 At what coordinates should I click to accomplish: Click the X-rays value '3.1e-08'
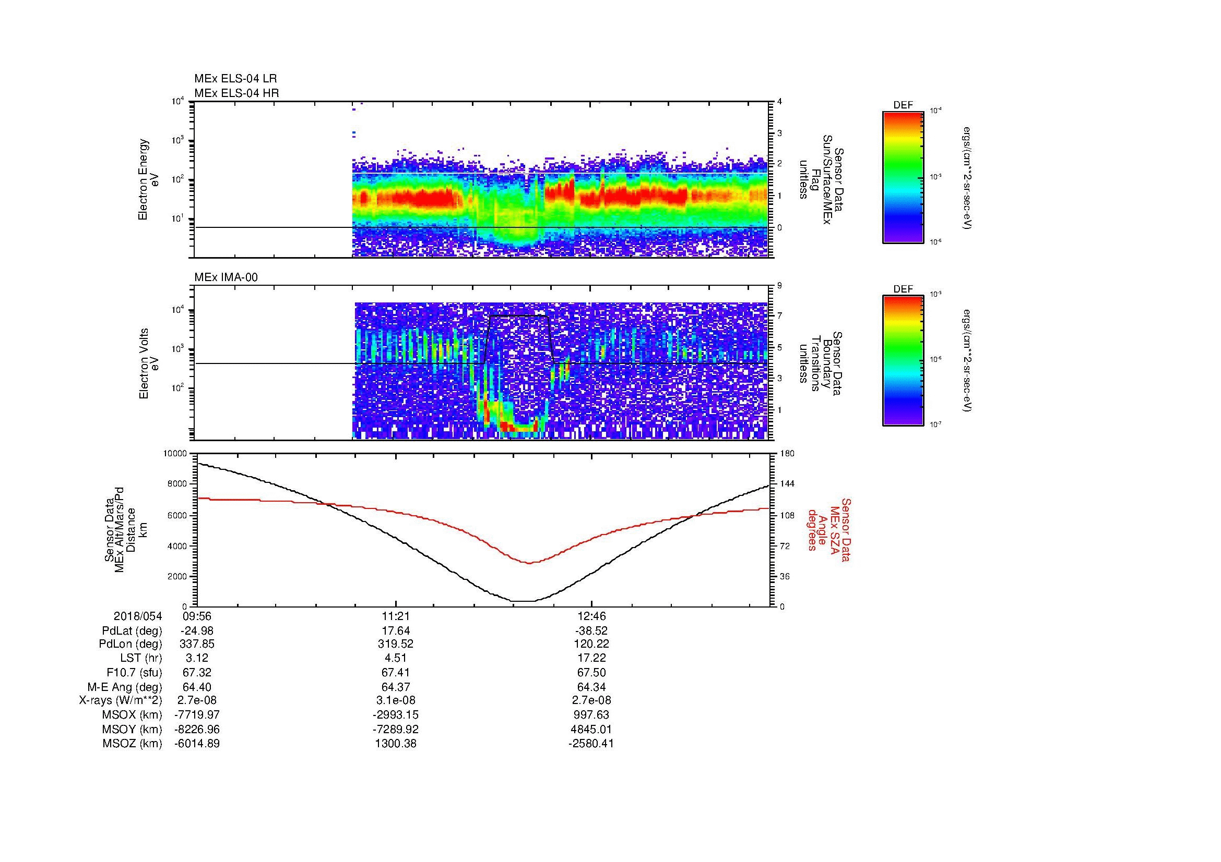(395, 701)
